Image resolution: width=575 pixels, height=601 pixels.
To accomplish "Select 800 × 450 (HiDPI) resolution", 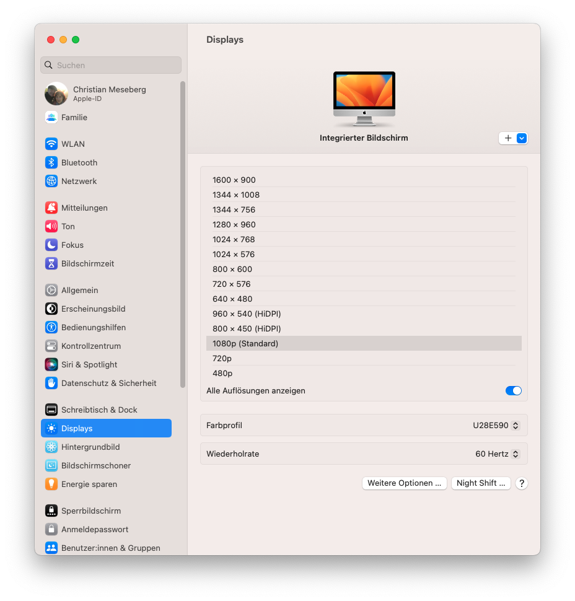I will [364, 328].
